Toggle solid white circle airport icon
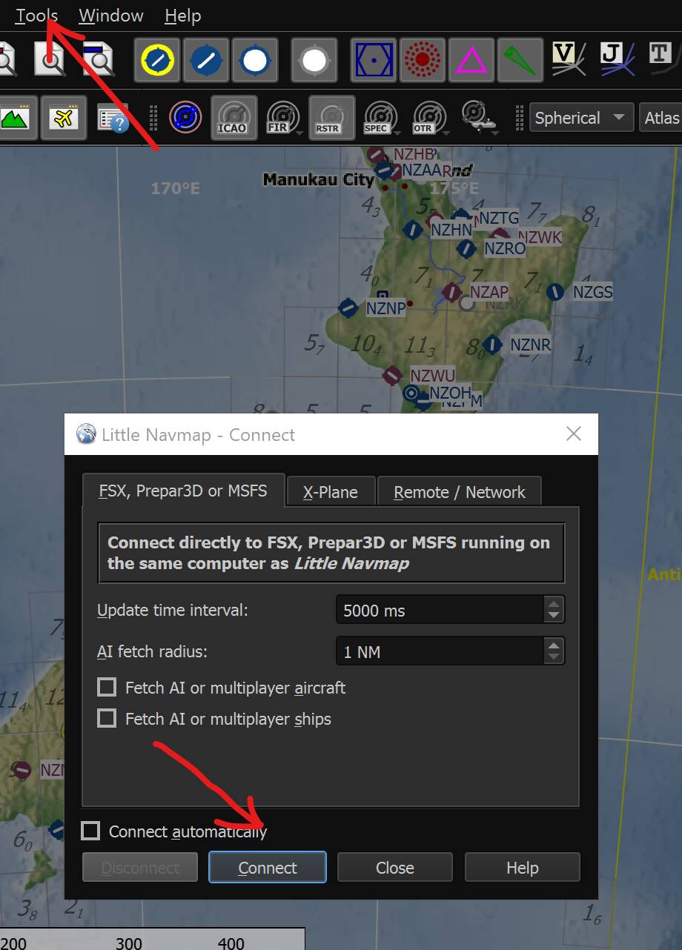The image size is (682, 950). click(255, 60)
